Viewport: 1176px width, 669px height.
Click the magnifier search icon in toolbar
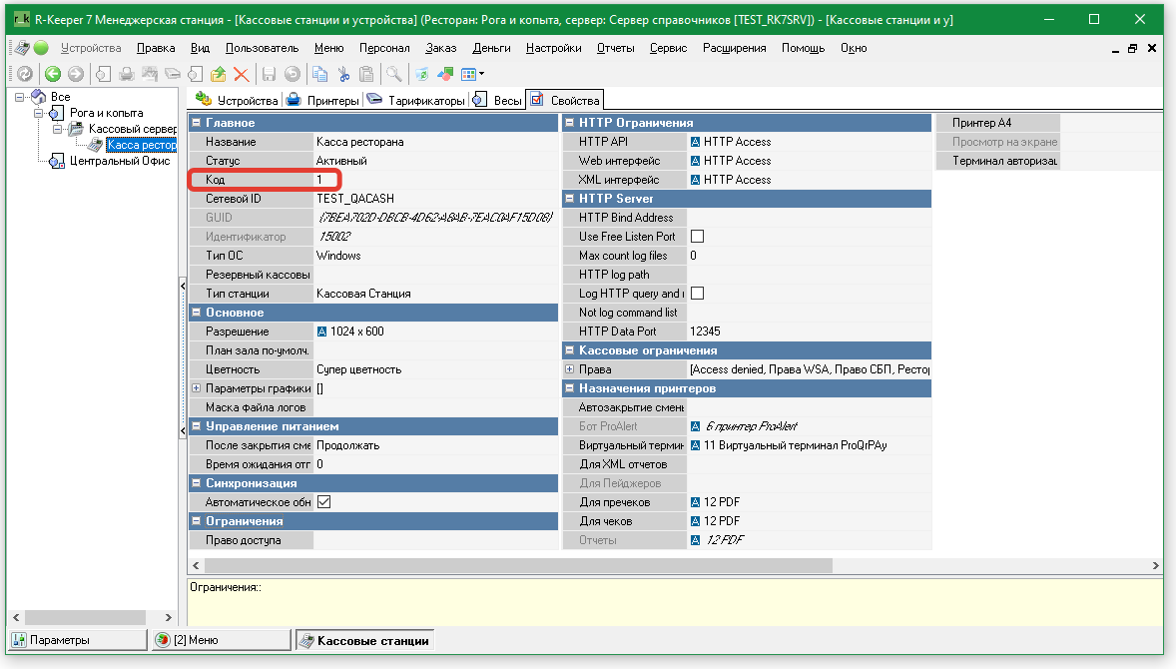[x=394, y=74]
